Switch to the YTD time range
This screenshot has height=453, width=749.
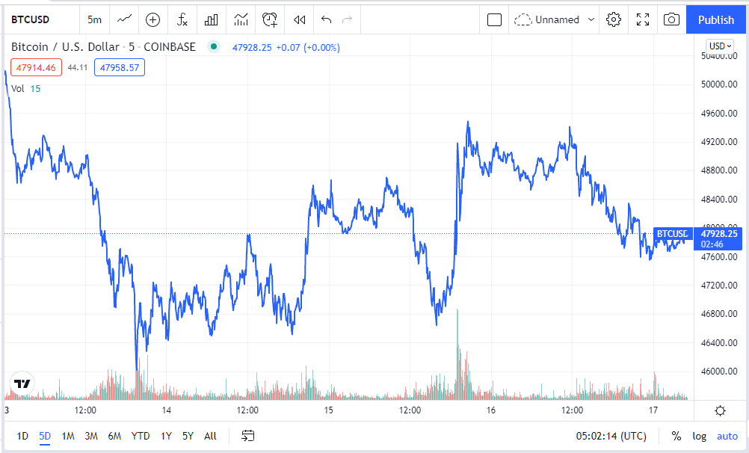point(141,436)
